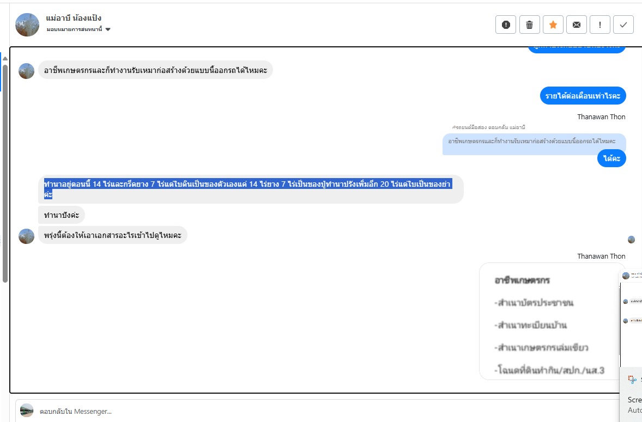This screenshot has width=642, height=422.
Task: Delete the conversation using the trash icon
Action: click(x=529, y=25)
